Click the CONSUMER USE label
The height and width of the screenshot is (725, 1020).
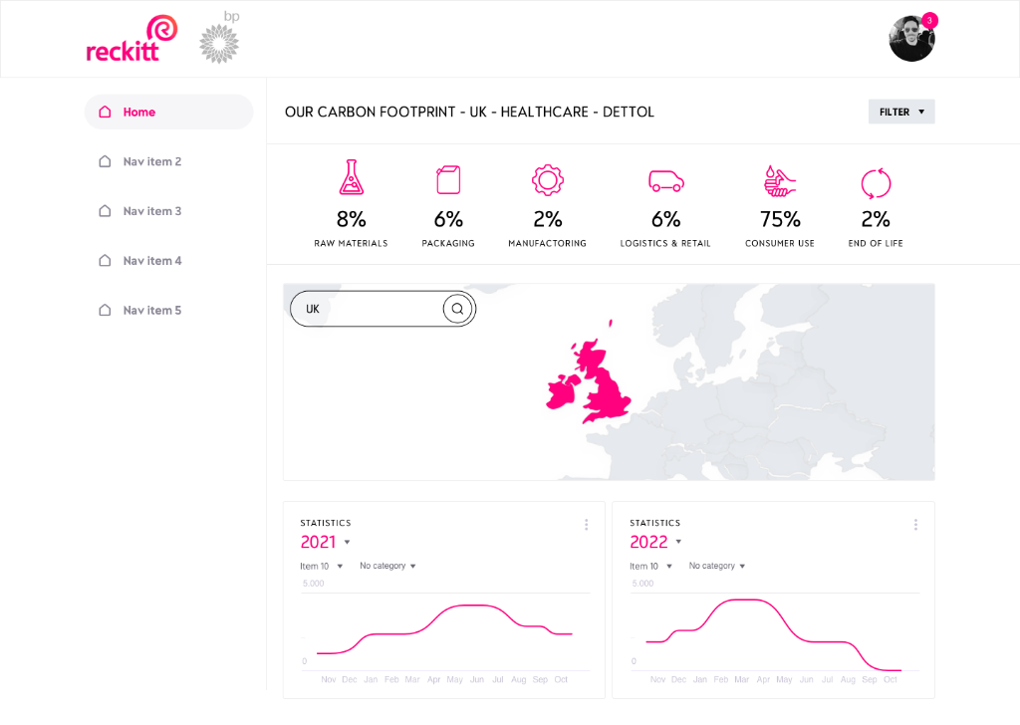[x=779, y=243]
